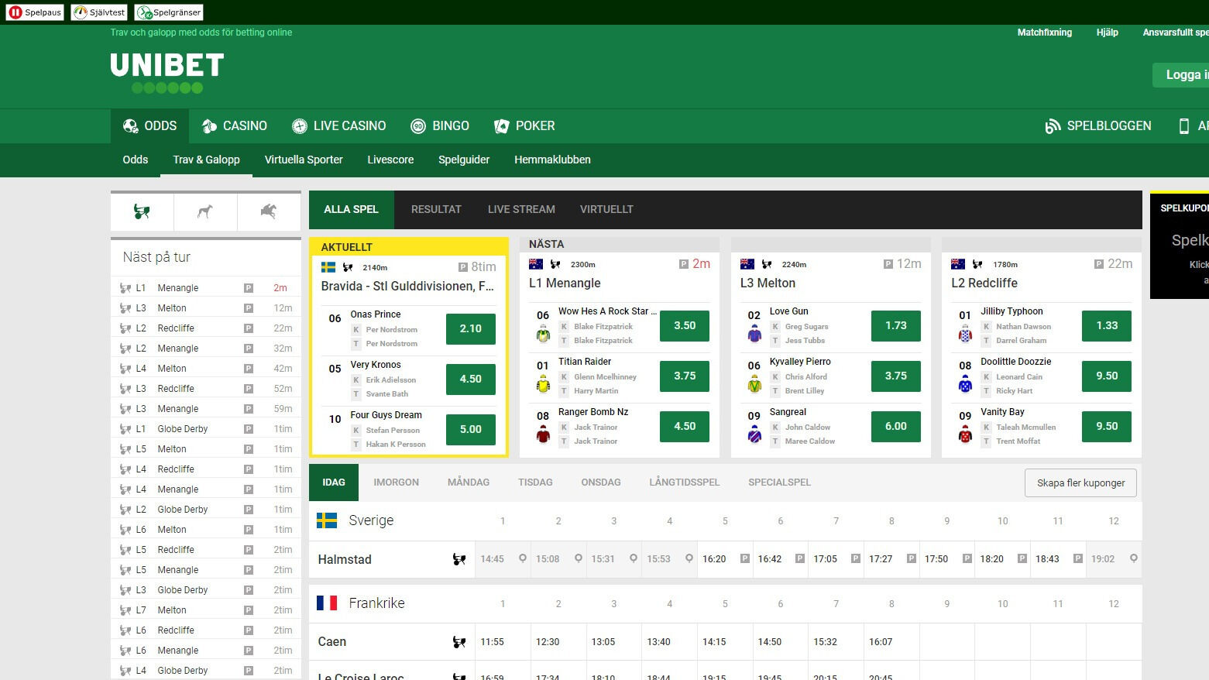Bet on Four Guys Dream at 5.00
This screenshot has width=1209, height=680.
point(471,429)
